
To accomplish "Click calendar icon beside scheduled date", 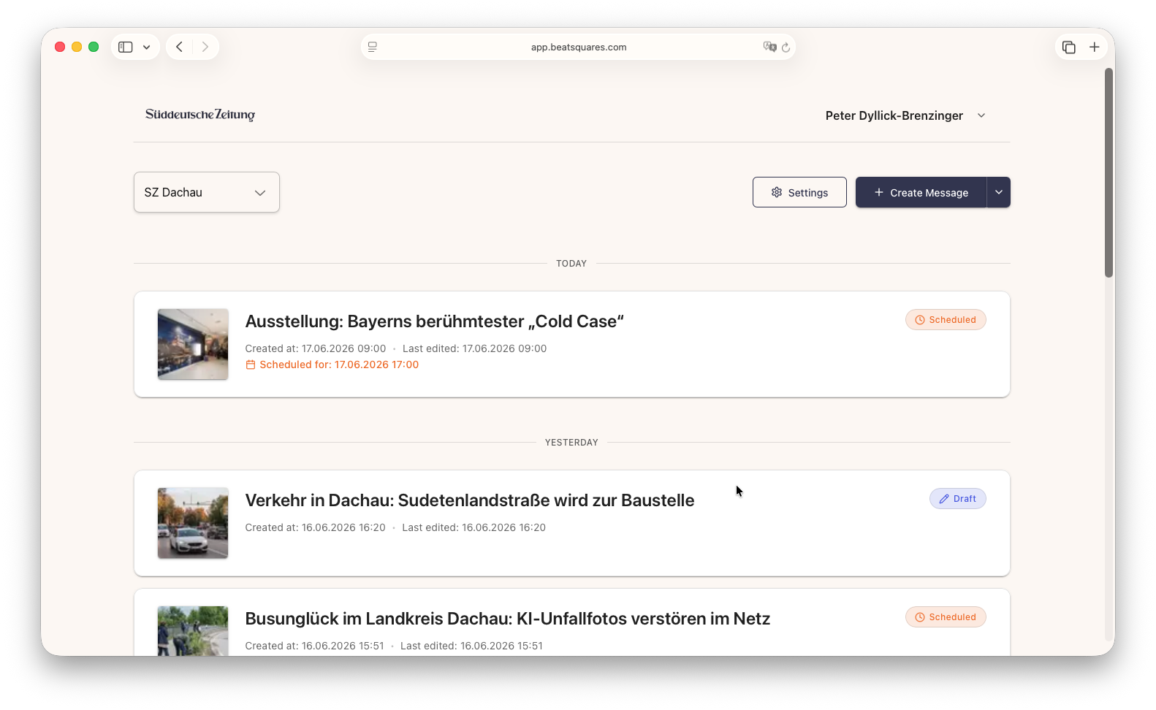I will 251,364.
